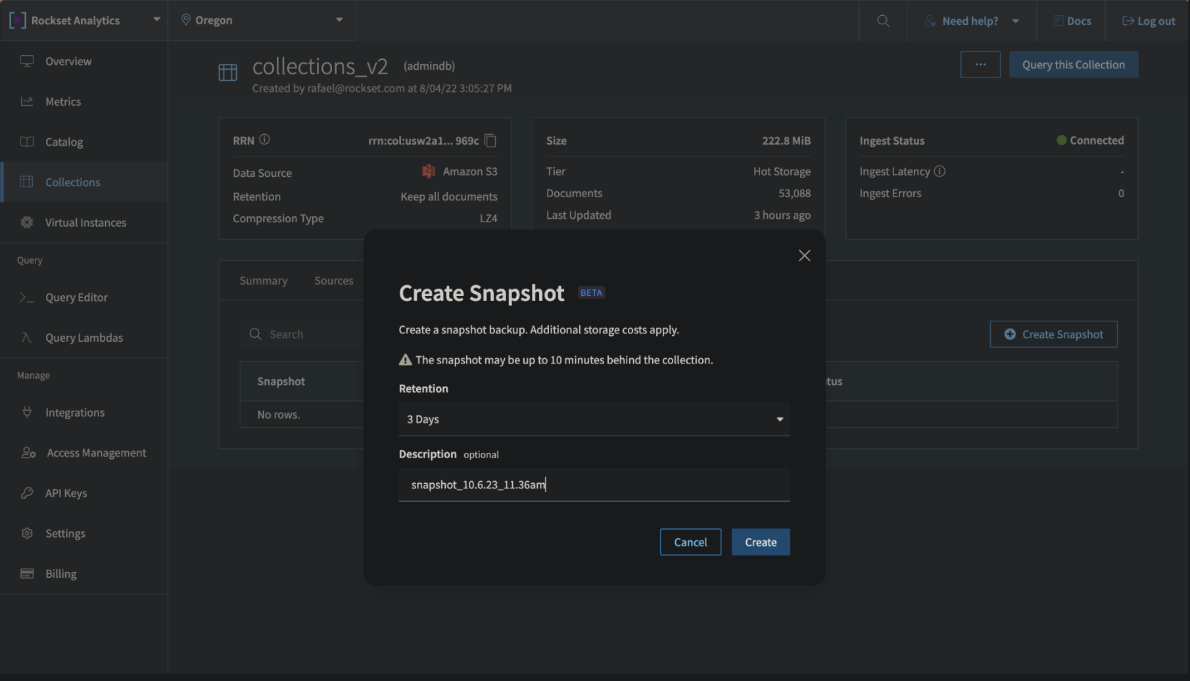
Task: Click the Create button in dialog
Action: pos(761,542)
